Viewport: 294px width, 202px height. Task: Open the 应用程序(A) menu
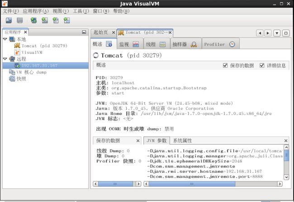pos(36,11)
